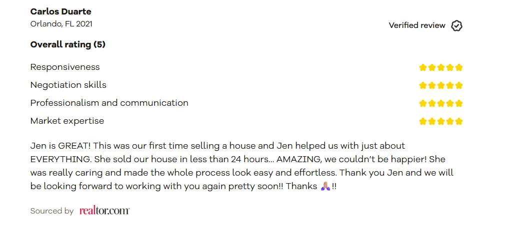Viewport: 506px width, 230px height.
Task: Click the Negotiation skills label
Action: (68, 85)
